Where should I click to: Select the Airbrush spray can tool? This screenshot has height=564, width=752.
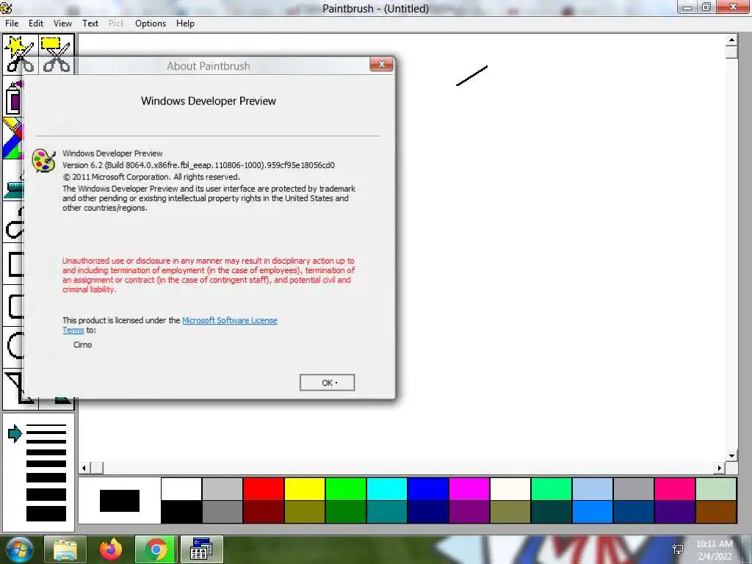pos(13,98)
